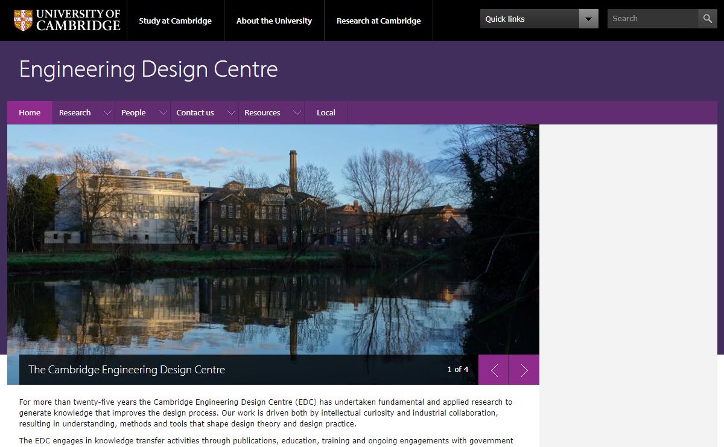Expand the Research menu chevron
The image size is (724, 447).
(108, 113)
